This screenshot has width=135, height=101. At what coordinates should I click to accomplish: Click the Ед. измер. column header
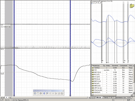click(x=107, y=65)
